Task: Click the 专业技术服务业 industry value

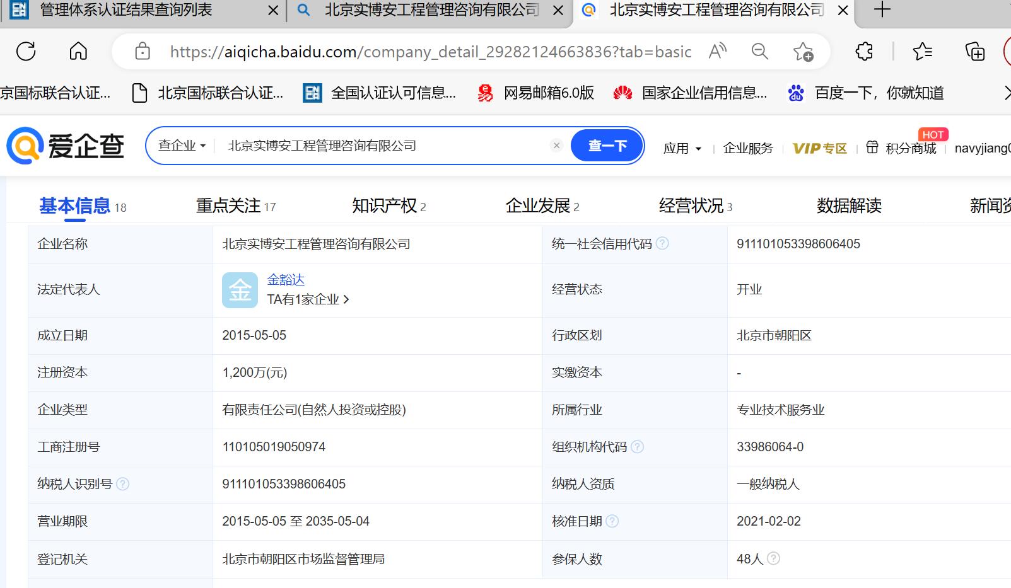Action: [x=781, y=410]
